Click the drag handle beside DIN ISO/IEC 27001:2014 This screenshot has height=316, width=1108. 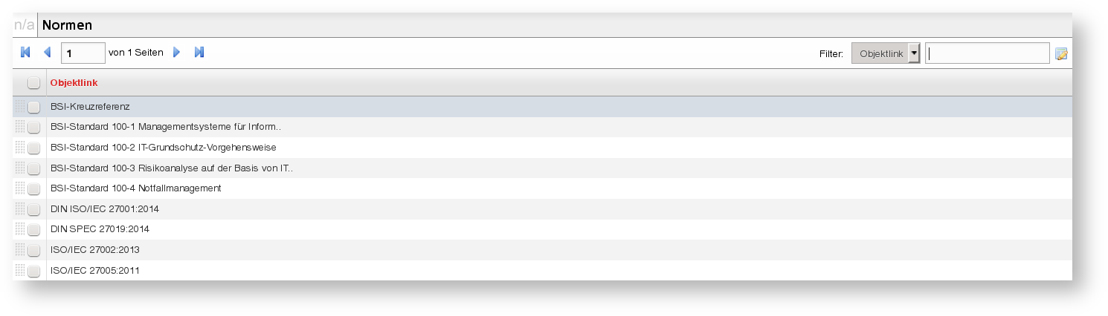(20, 209)
